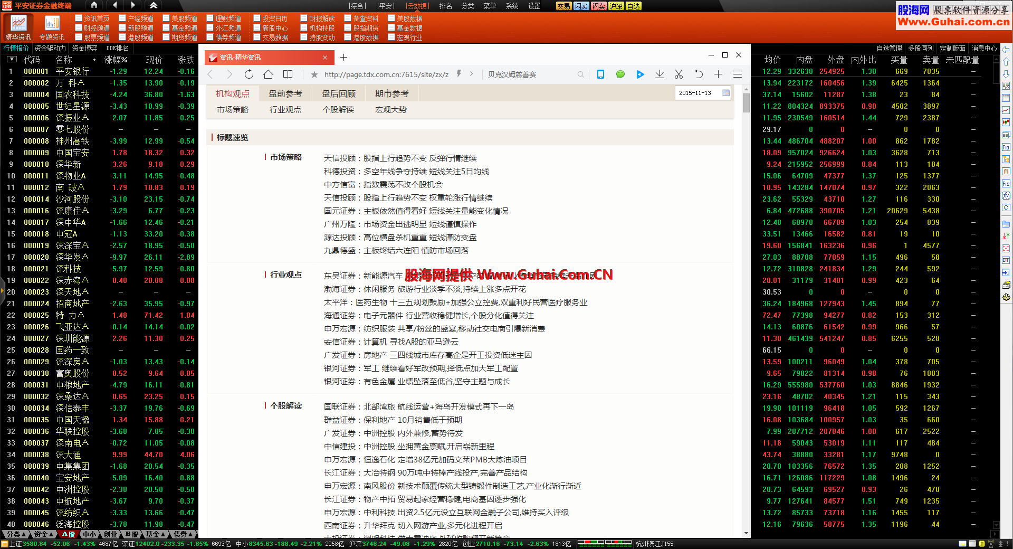Open the calendar picker icon beside date

point(726,93)
